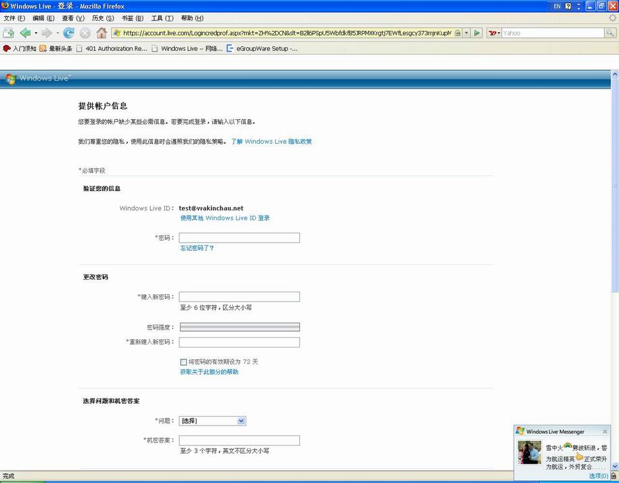
Task: Click the address bar URL field
Action: [x=288, y=33]
